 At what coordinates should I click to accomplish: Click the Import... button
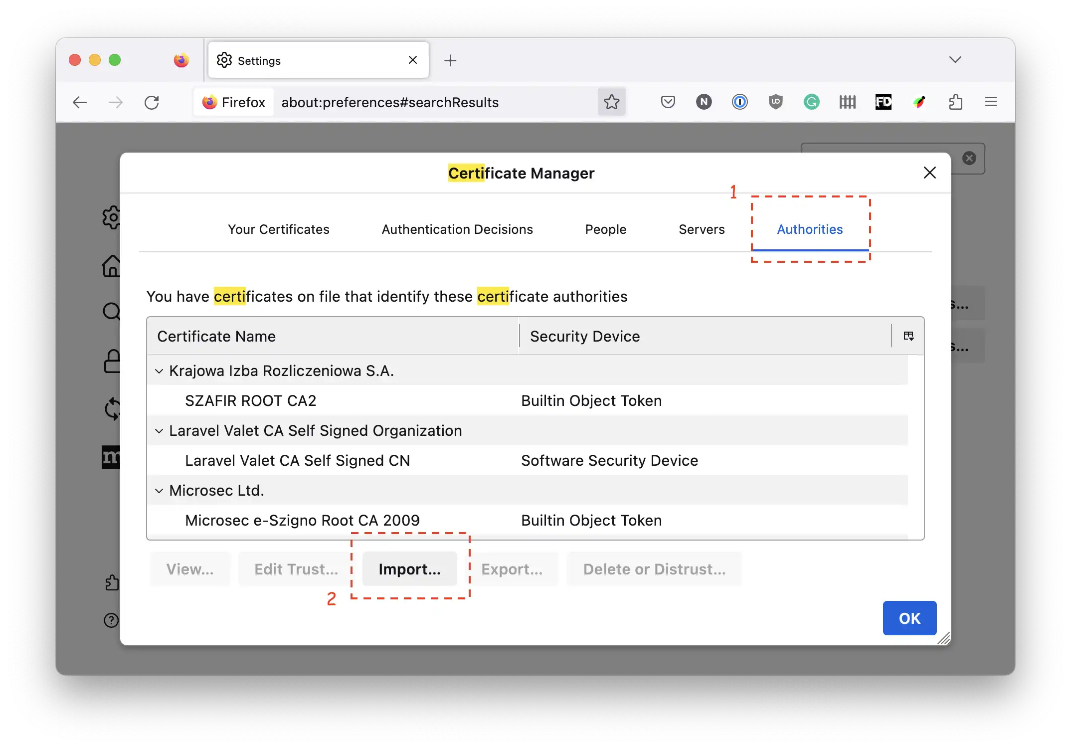point(409,569)
